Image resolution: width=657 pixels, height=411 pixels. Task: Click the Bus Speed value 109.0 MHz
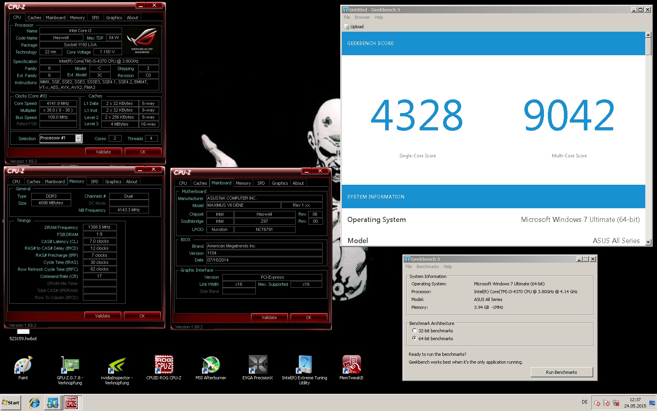(x=58, y=117)
